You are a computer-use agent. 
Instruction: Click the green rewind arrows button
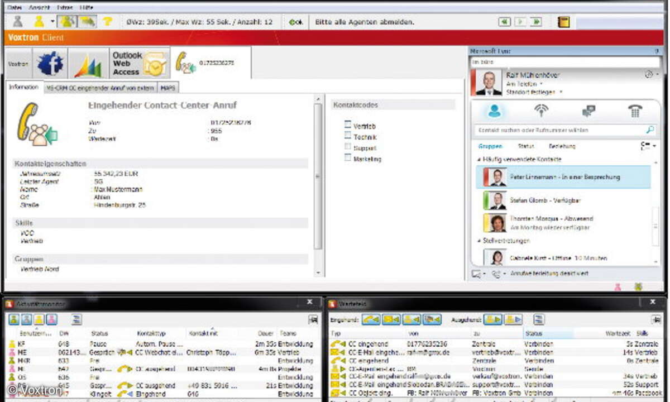click(x=505, y=22)
